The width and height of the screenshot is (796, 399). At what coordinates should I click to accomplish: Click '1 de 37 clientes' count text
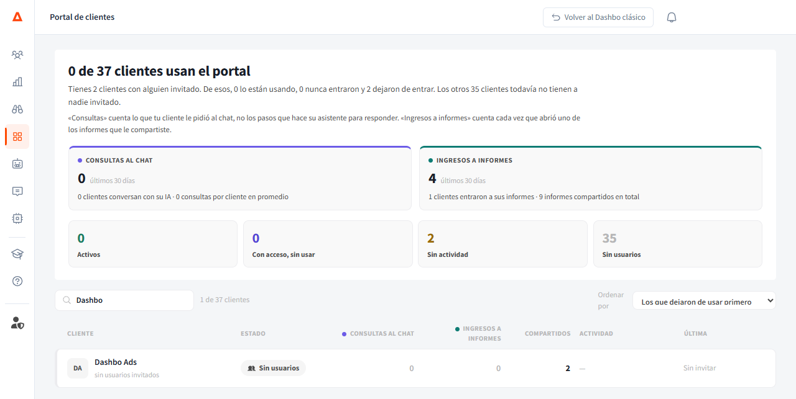pyautogui.click(x=224, y=300)
